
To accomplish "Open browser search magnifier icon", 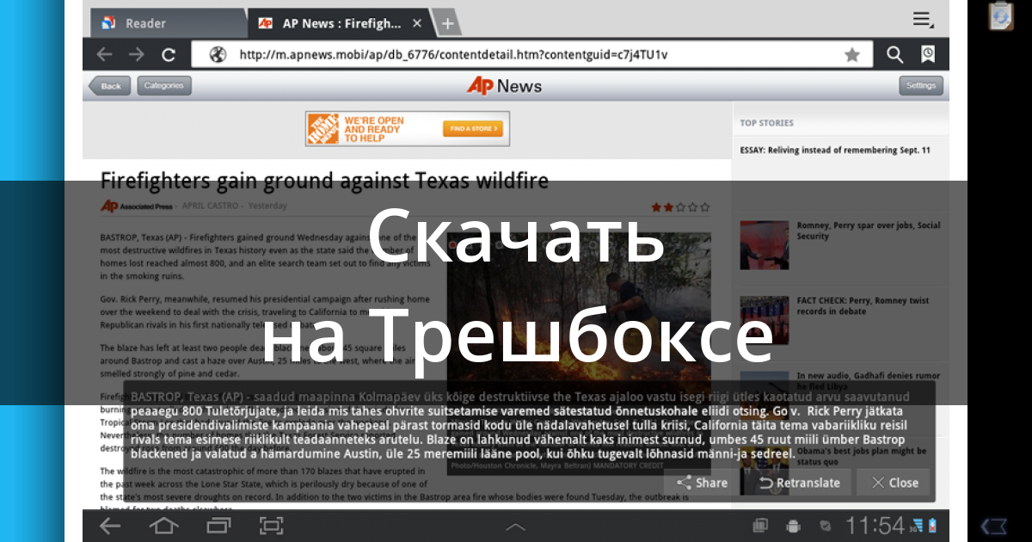I will tap(894, 55).
